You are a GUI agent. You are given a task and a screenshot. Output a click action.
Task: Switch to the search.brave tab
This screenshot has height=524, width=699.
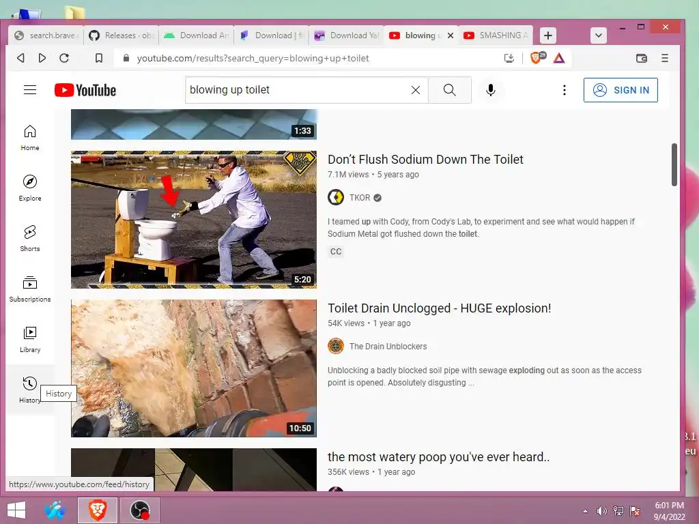(x=46, y=35)
